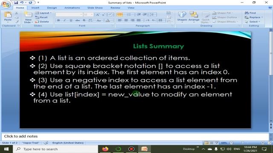This screenshot has width=273, height=153.
Task: Click the Undo icon
Action: coord(22,3)
